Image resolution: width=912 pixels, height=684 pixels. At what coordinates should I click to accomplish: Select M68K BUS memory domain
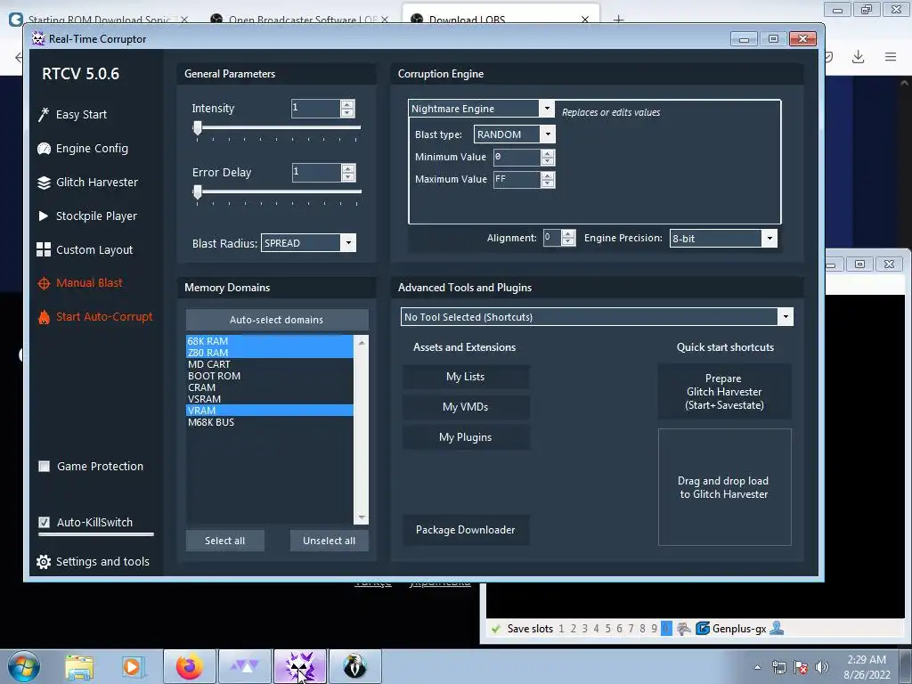[269, 422]
